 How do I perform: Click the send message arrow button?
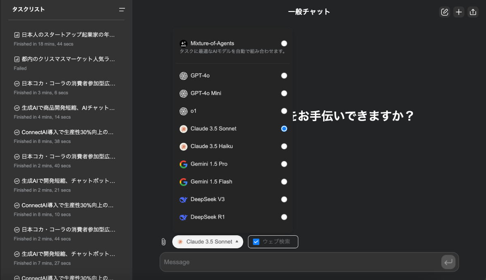pyautogui.click(x=448, y=262)
